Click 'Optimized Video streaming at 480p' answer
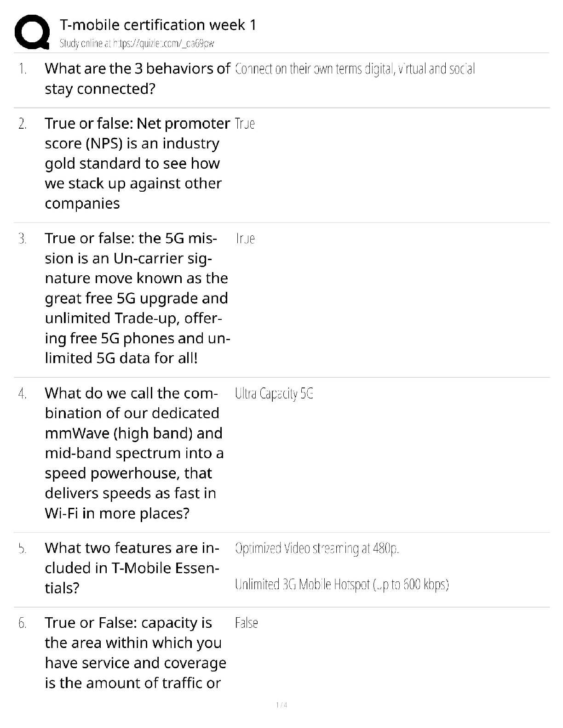 (316, 548)
